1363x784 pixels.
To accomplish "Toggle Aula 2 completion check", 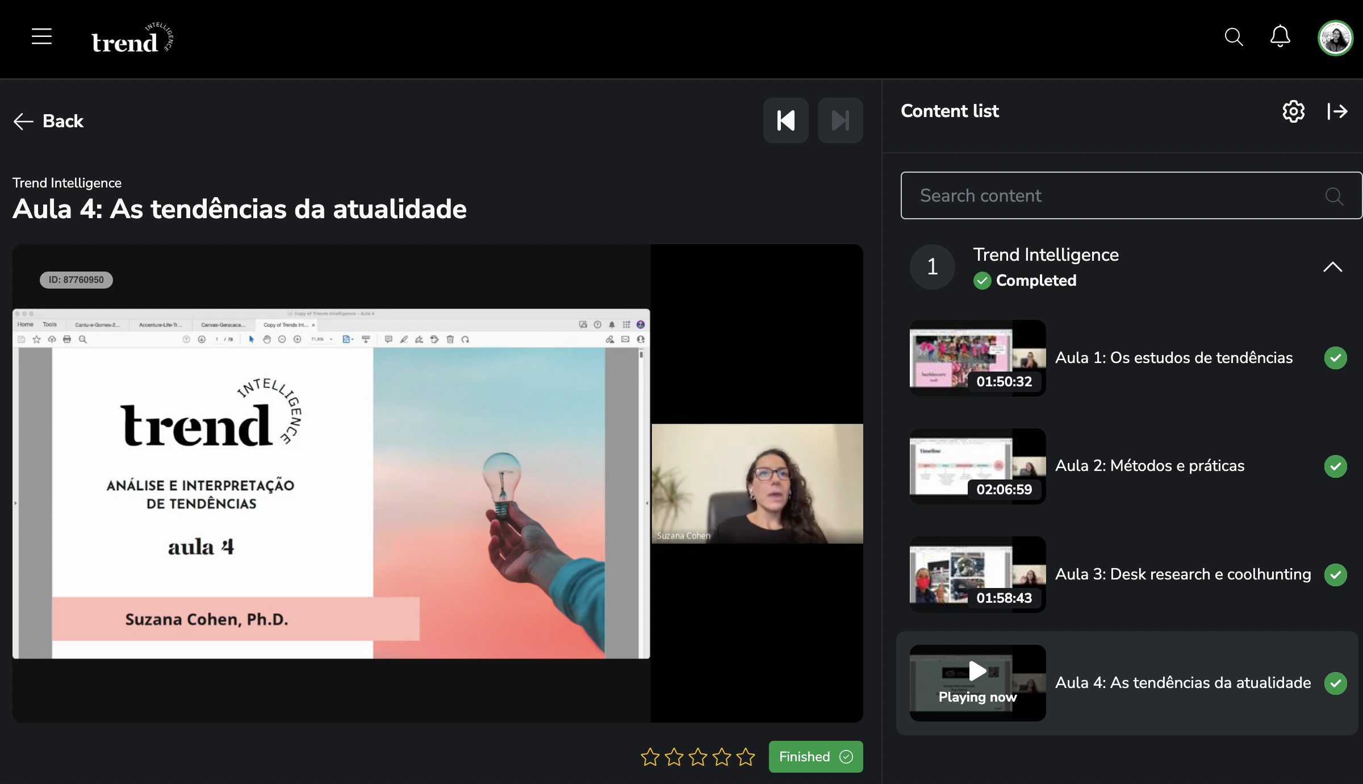I will [x=1336, y=466].
